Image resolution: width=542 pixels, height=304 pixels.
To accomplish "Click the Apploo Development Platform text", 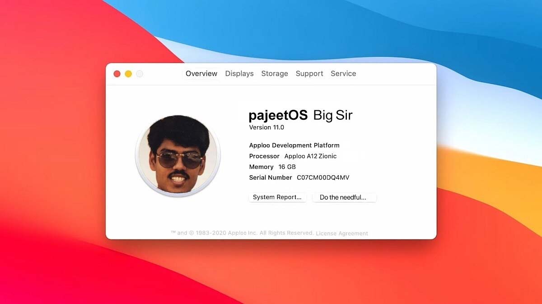I will 294,145.
